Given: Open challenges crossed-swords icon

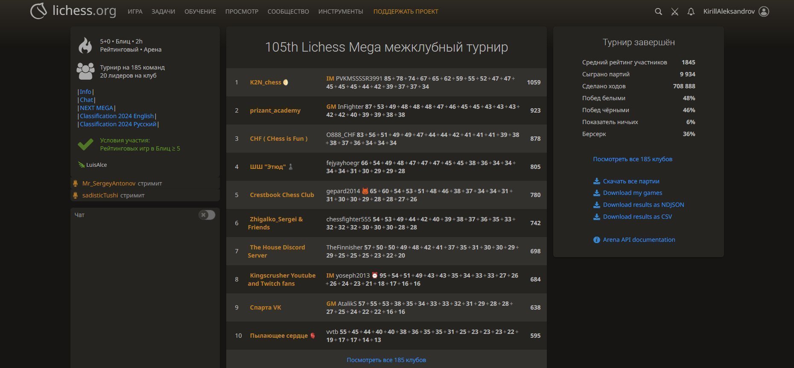Looking at the screenshot, I should pos(675,12).
